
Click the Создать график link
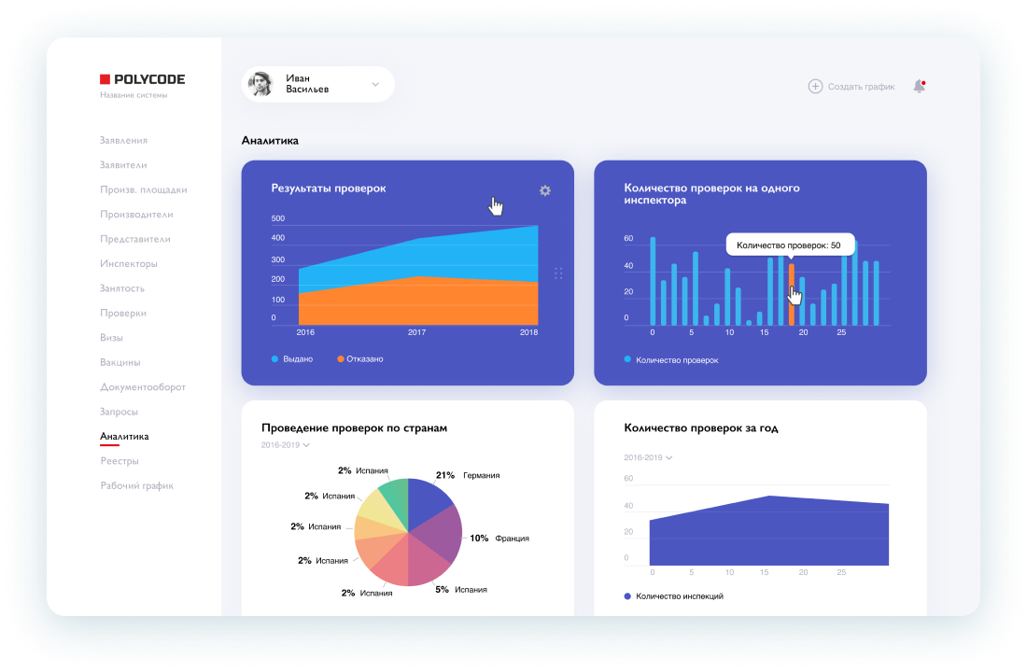pos(862,87)
